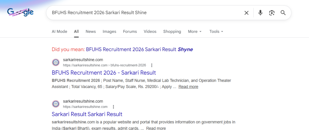Click the magnifying glass search button

pos(283,13)
